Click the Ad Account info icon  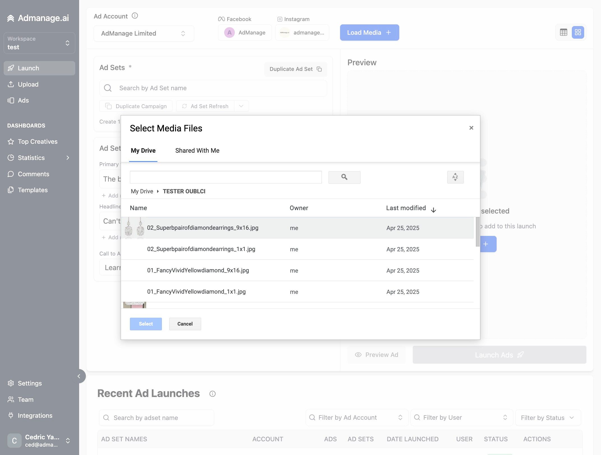click(x=135, y=16)
